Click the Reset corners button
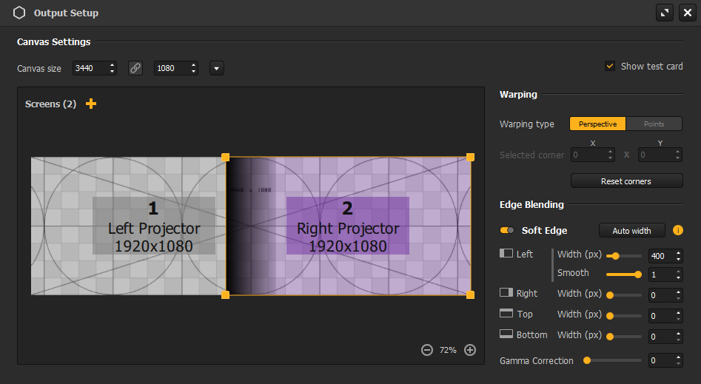This screenshot has height=384, width=701. (x=626, y=181)
